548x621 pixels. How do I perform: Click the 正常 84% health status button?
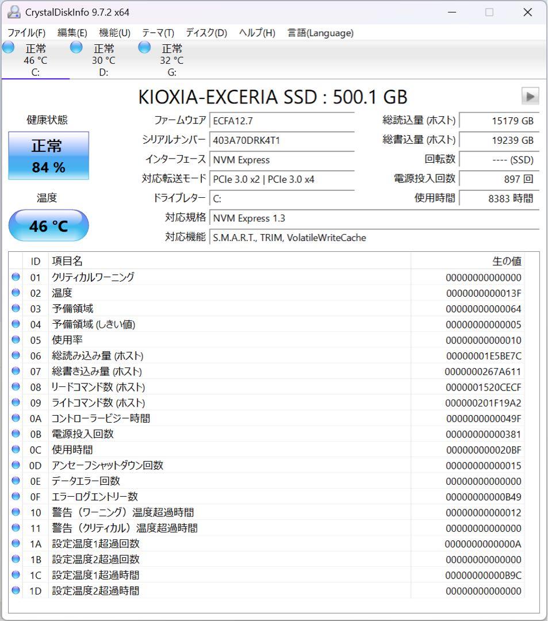click(48, 155)
